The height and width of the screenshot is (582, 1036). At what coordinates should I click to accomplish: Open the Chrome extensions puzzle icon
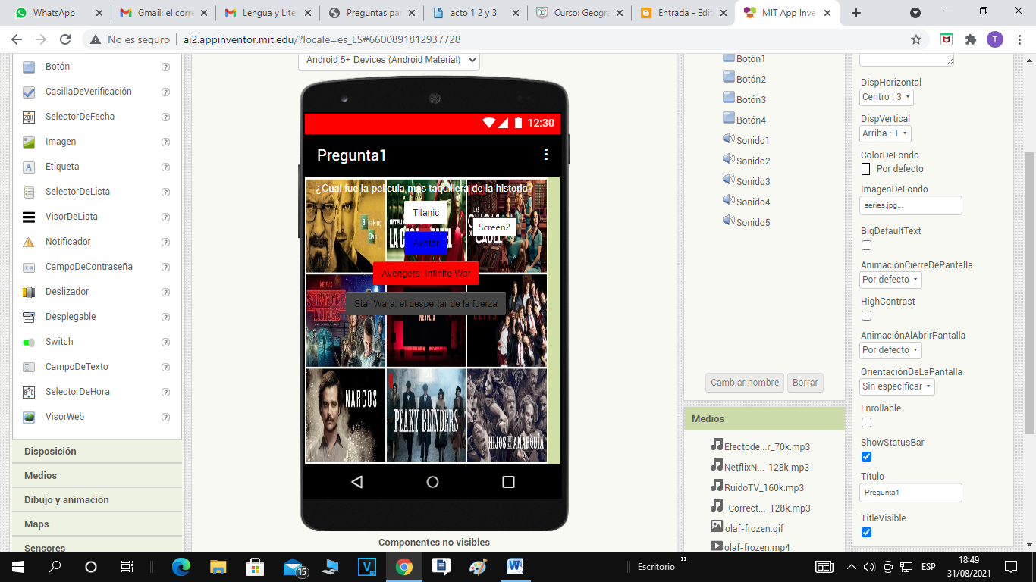click(x=970, y=39)
